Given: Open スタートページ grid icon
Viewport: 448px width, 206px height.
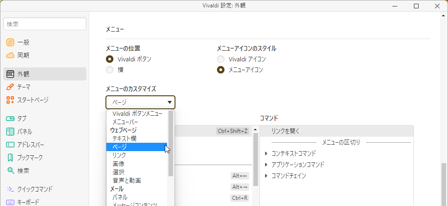Looking at the screenshot, I should (10, 100).
